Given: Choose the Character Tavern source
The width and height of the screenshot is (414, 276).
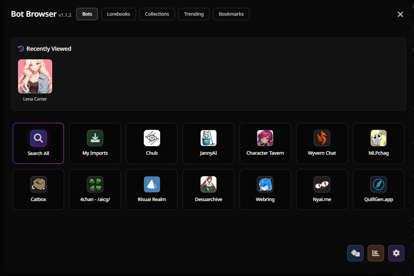Looking at the screenshot, I should tap(265, 143).
